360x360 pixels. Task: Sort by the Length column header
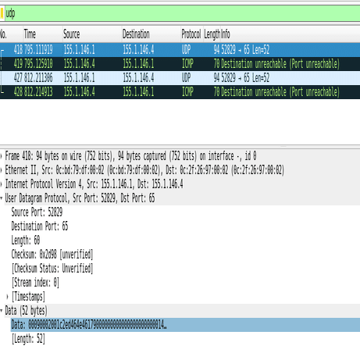click(x=212, y=34)
